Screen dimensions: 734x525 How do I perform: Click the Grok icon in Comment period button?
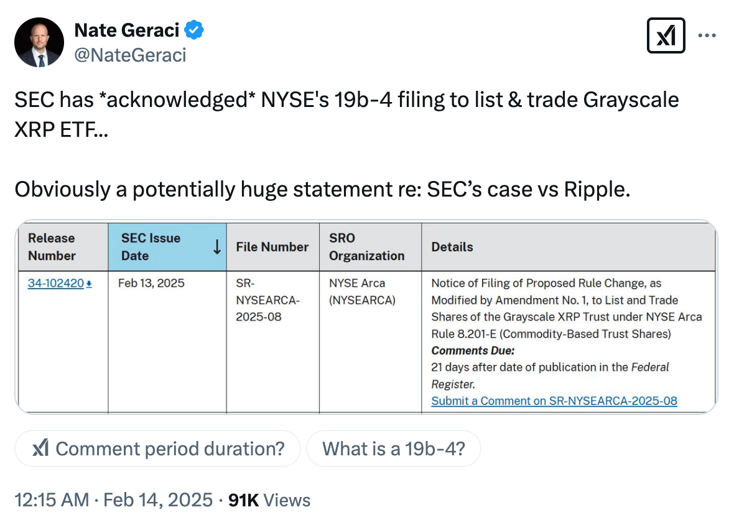pos(41,448)
